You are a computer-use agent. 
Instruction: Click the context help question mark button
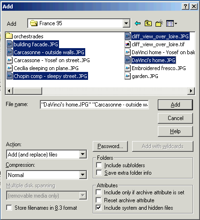coord(185,7)
